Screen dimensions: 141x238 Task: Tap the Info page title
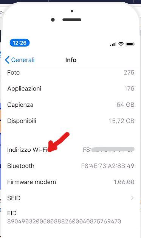click(71, 60)
